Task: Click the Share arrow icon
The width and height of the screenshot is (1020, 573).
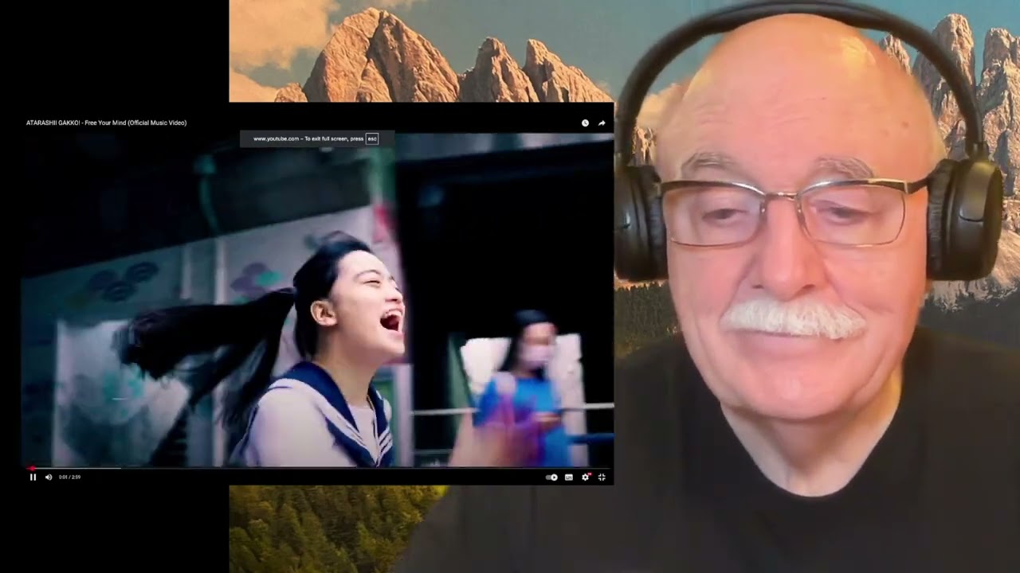Action: point(602,123)
